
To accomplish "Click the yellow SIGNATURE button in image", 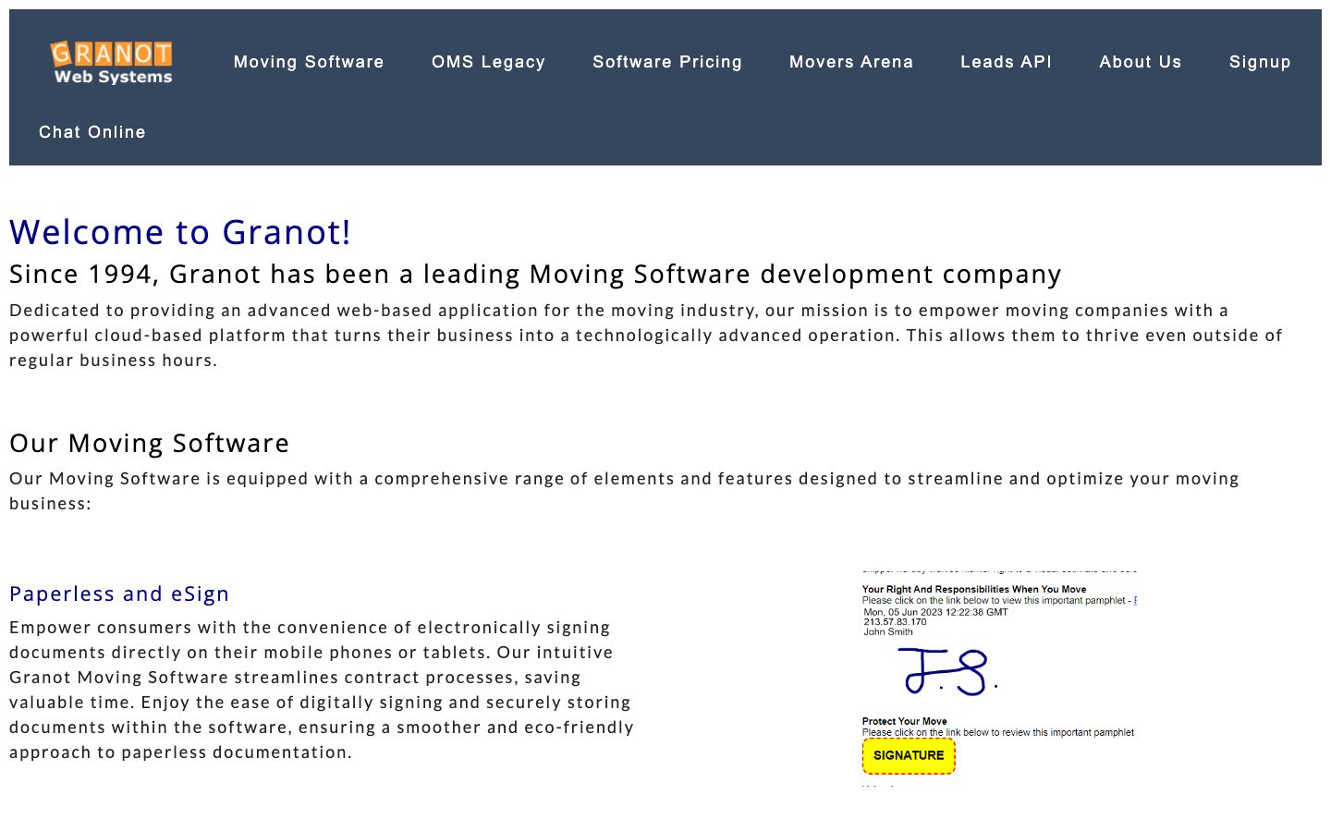I will [909, 755].
